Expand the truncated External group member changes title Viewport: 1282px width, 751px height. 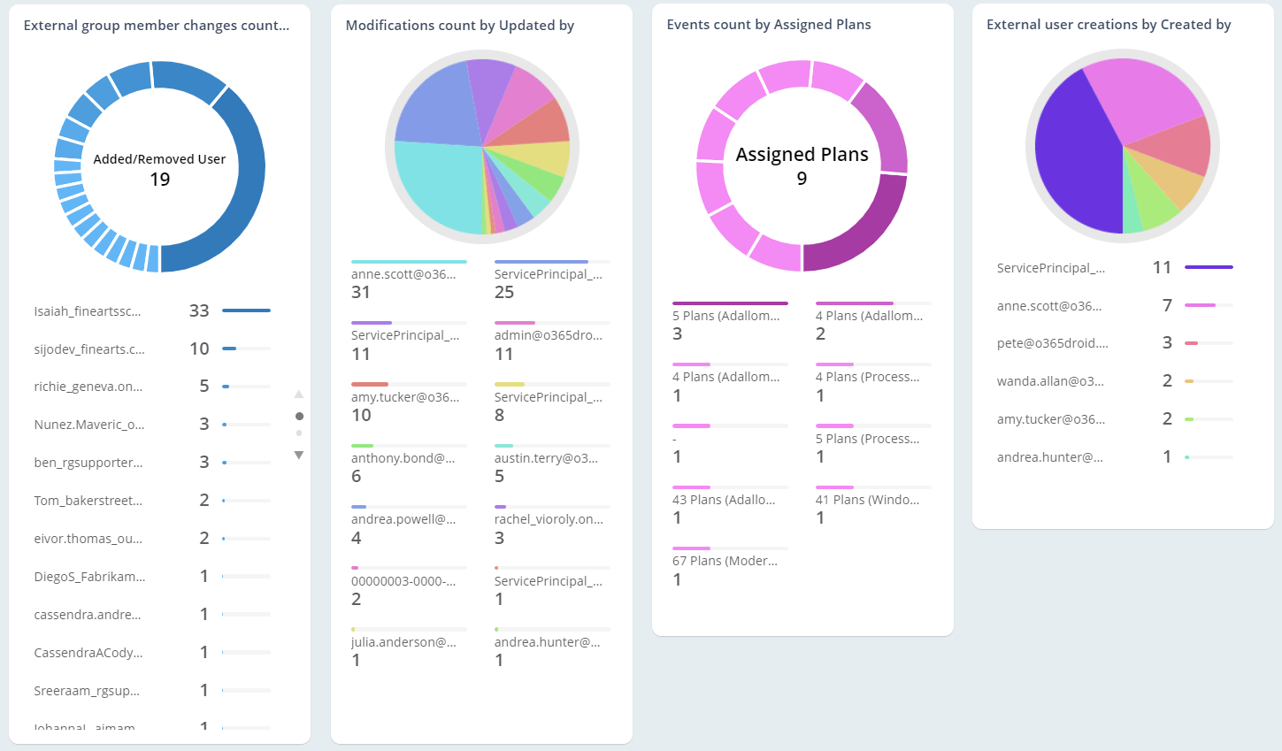point(157,25)
